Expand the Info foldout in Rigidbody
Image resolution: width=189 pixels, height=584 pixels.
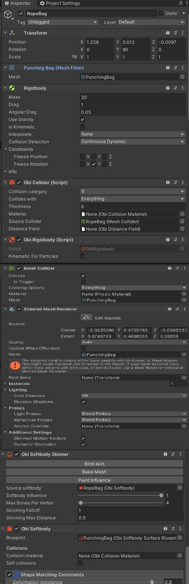coord(6,172)
